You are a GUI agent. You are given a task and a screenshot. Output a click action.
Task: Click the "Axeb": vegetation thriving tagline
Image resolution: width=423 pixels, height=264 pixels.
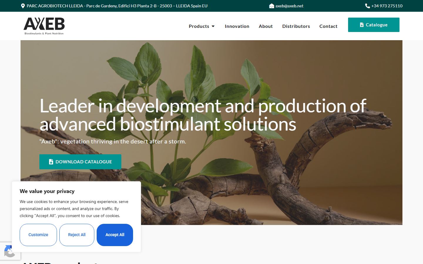(113, 141)
